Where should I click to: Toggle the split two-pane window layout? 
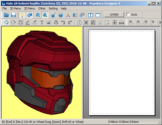tap(90, 15)
